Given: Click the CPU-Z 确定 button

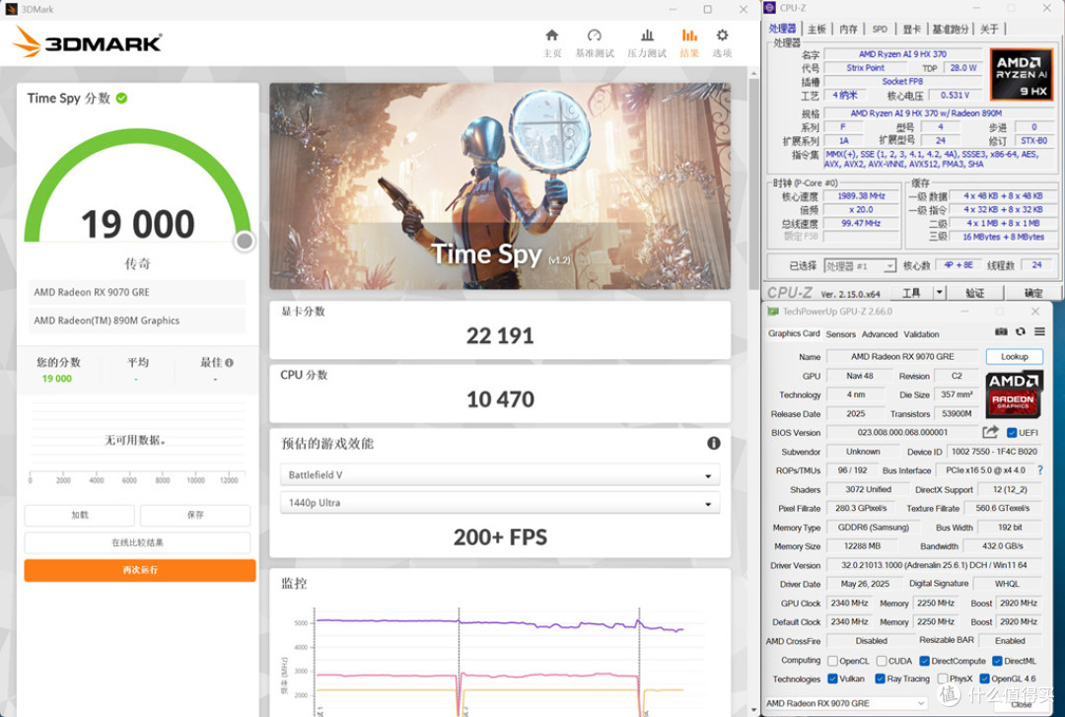Looking at the screenshot, I should pos(1033,292).
